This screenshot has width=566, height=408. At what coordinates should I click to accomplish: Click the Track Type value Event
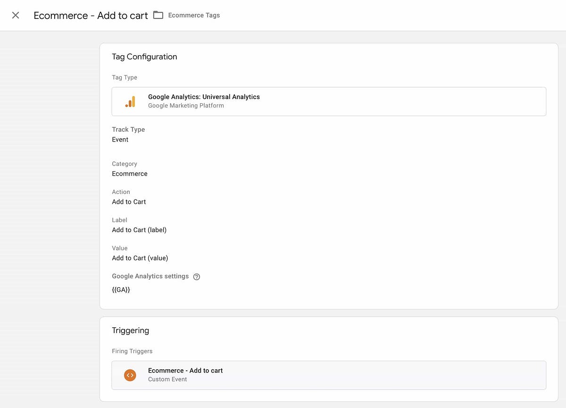(x=120, y=140)
